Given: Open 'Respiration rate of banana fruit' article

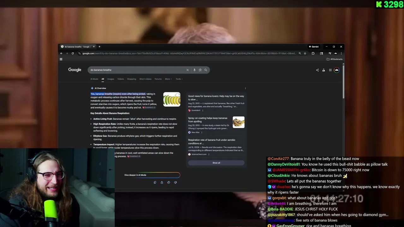Looking at the screenshot, I should (211, 142).
